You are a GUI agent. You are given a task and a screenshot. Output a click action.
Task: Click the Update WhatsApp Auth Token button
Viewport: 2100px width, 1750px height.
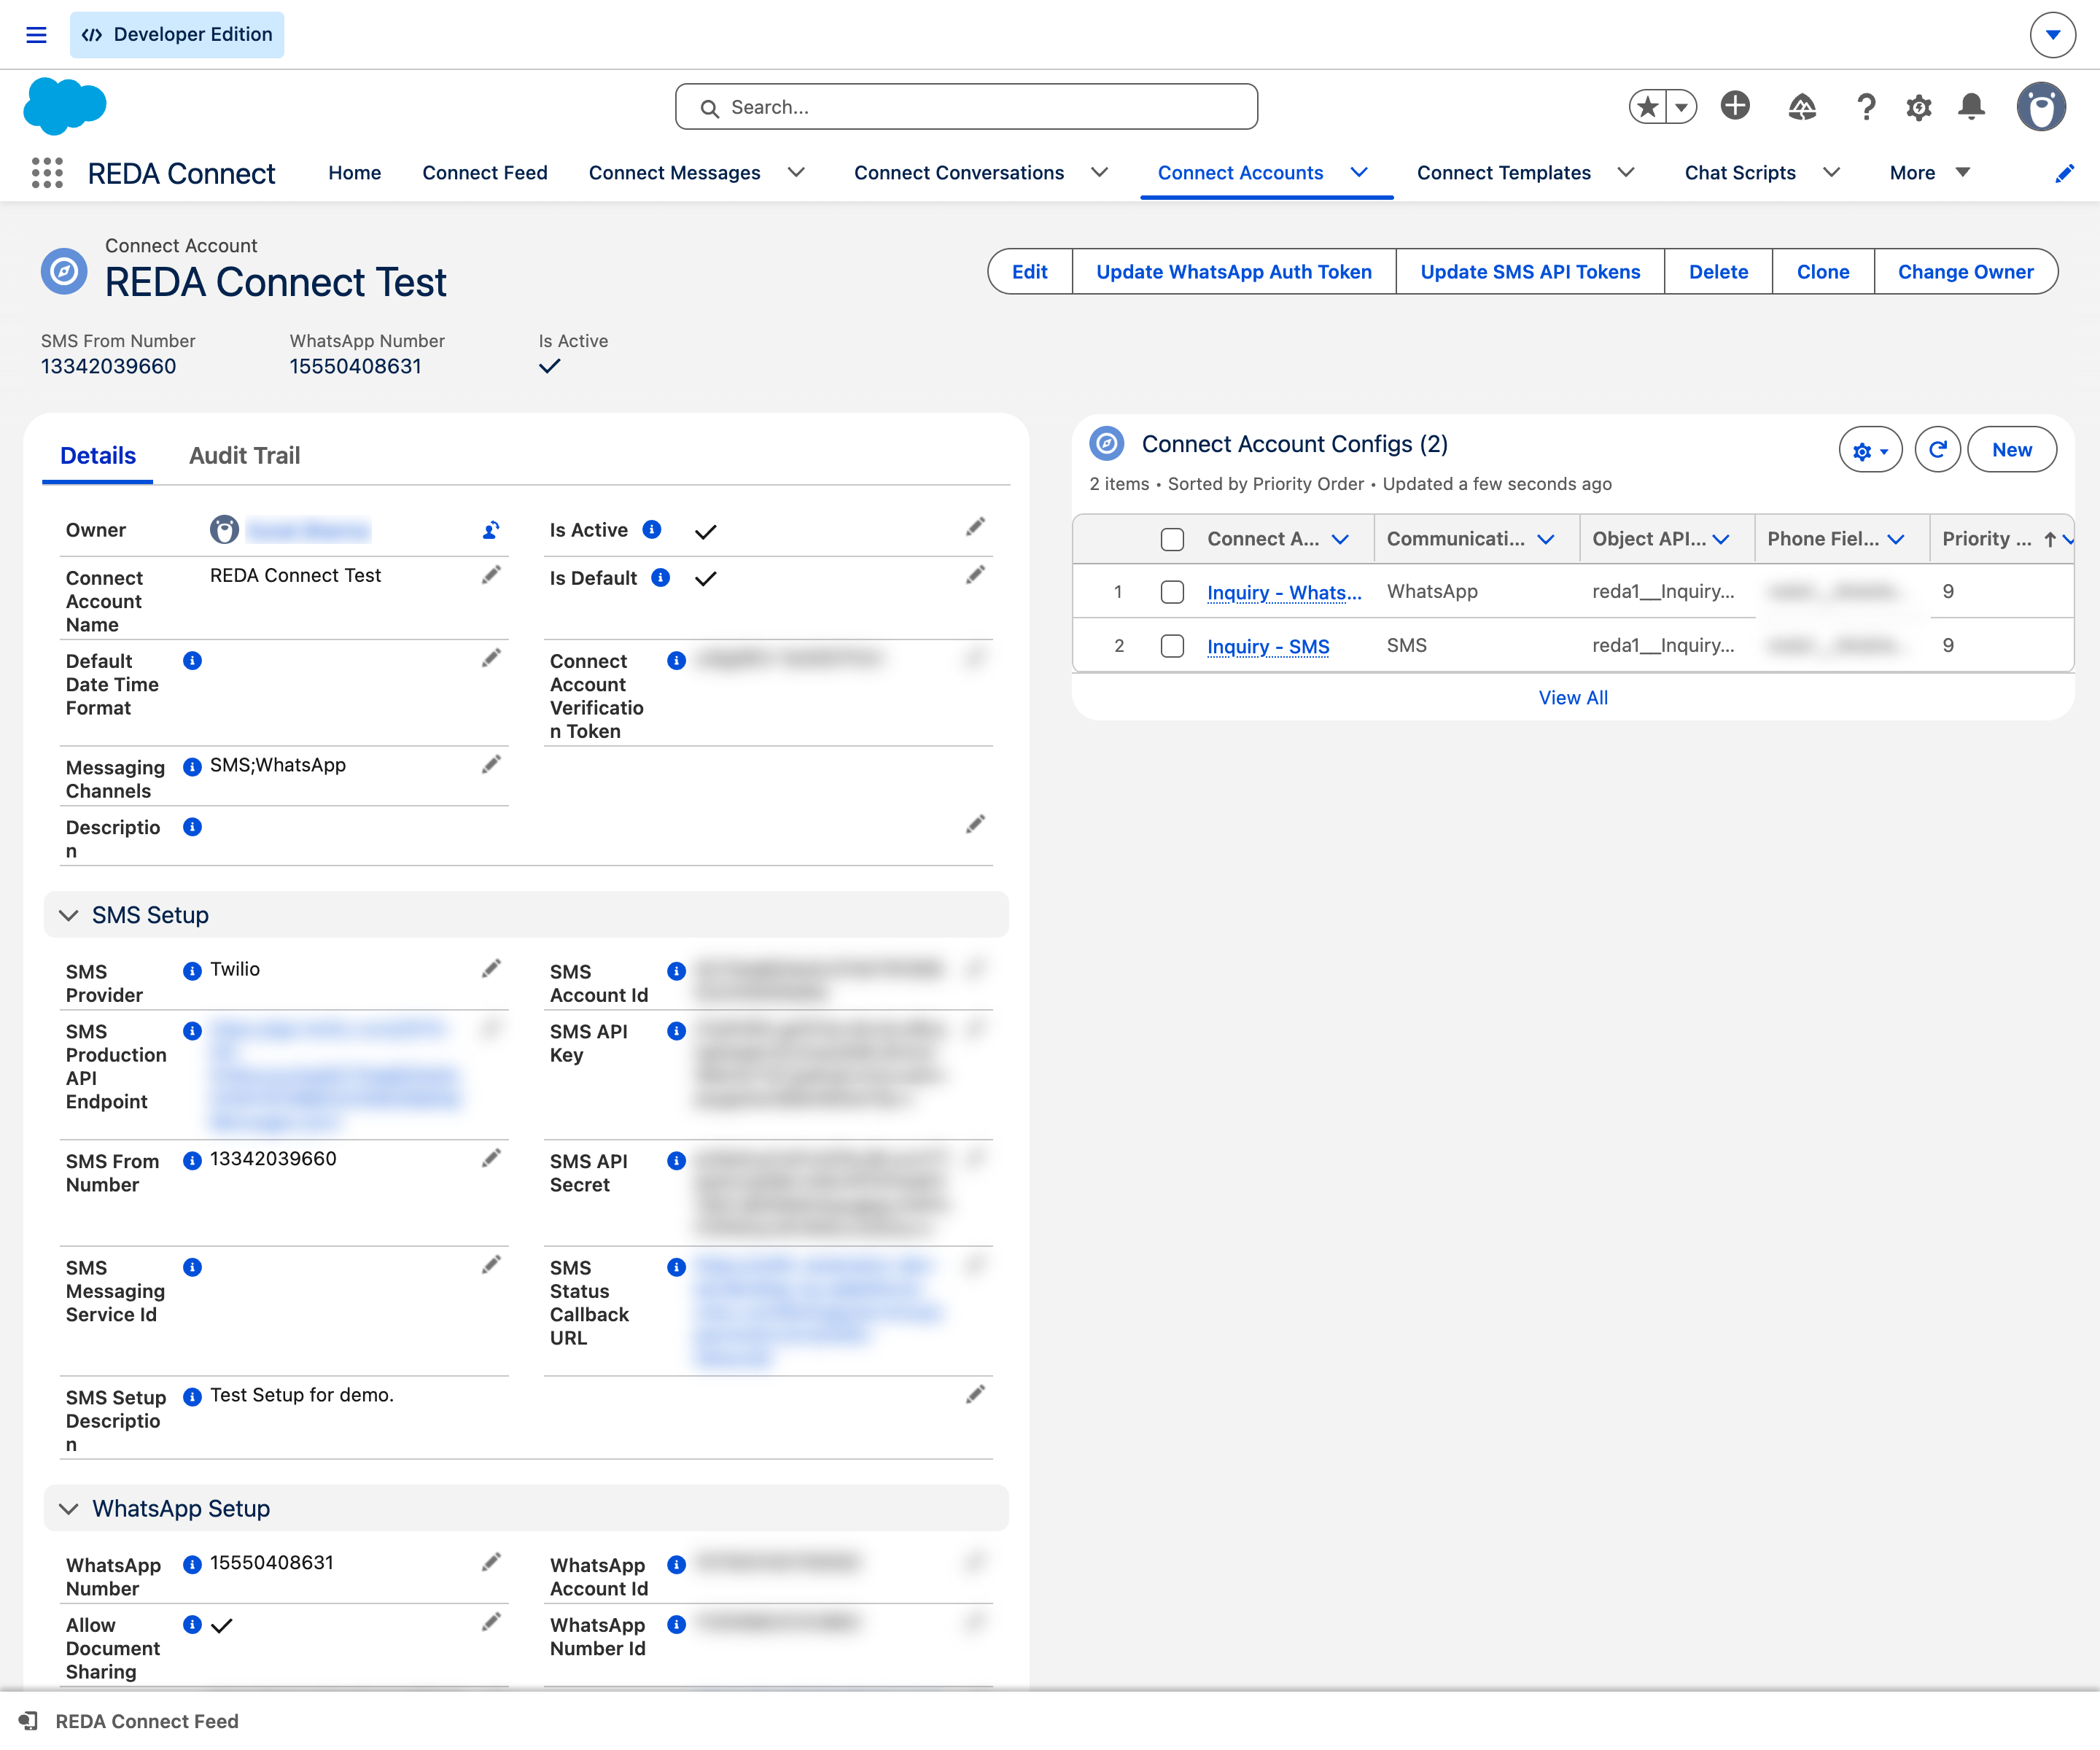point(1234,272)
